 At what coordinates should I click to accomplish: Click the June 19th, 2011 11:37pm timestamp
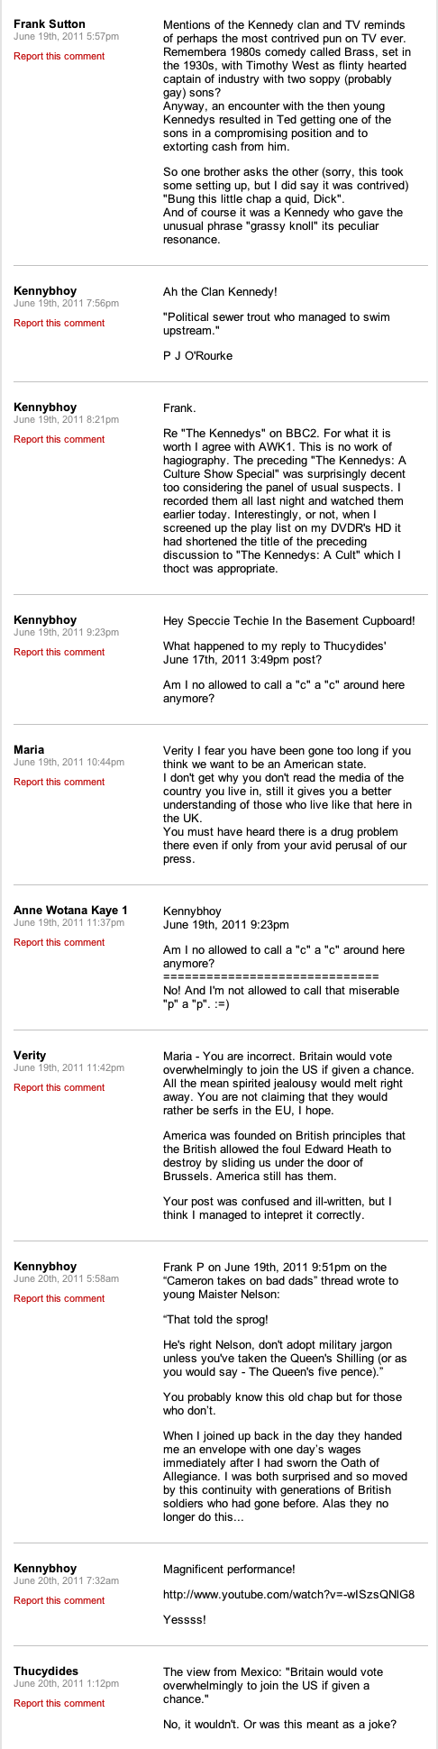[x=68, y=922]
